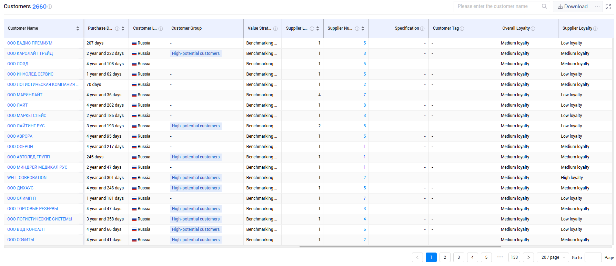
Task: Open customer WELL CORPORATION
Action: (x=27, y=178)
